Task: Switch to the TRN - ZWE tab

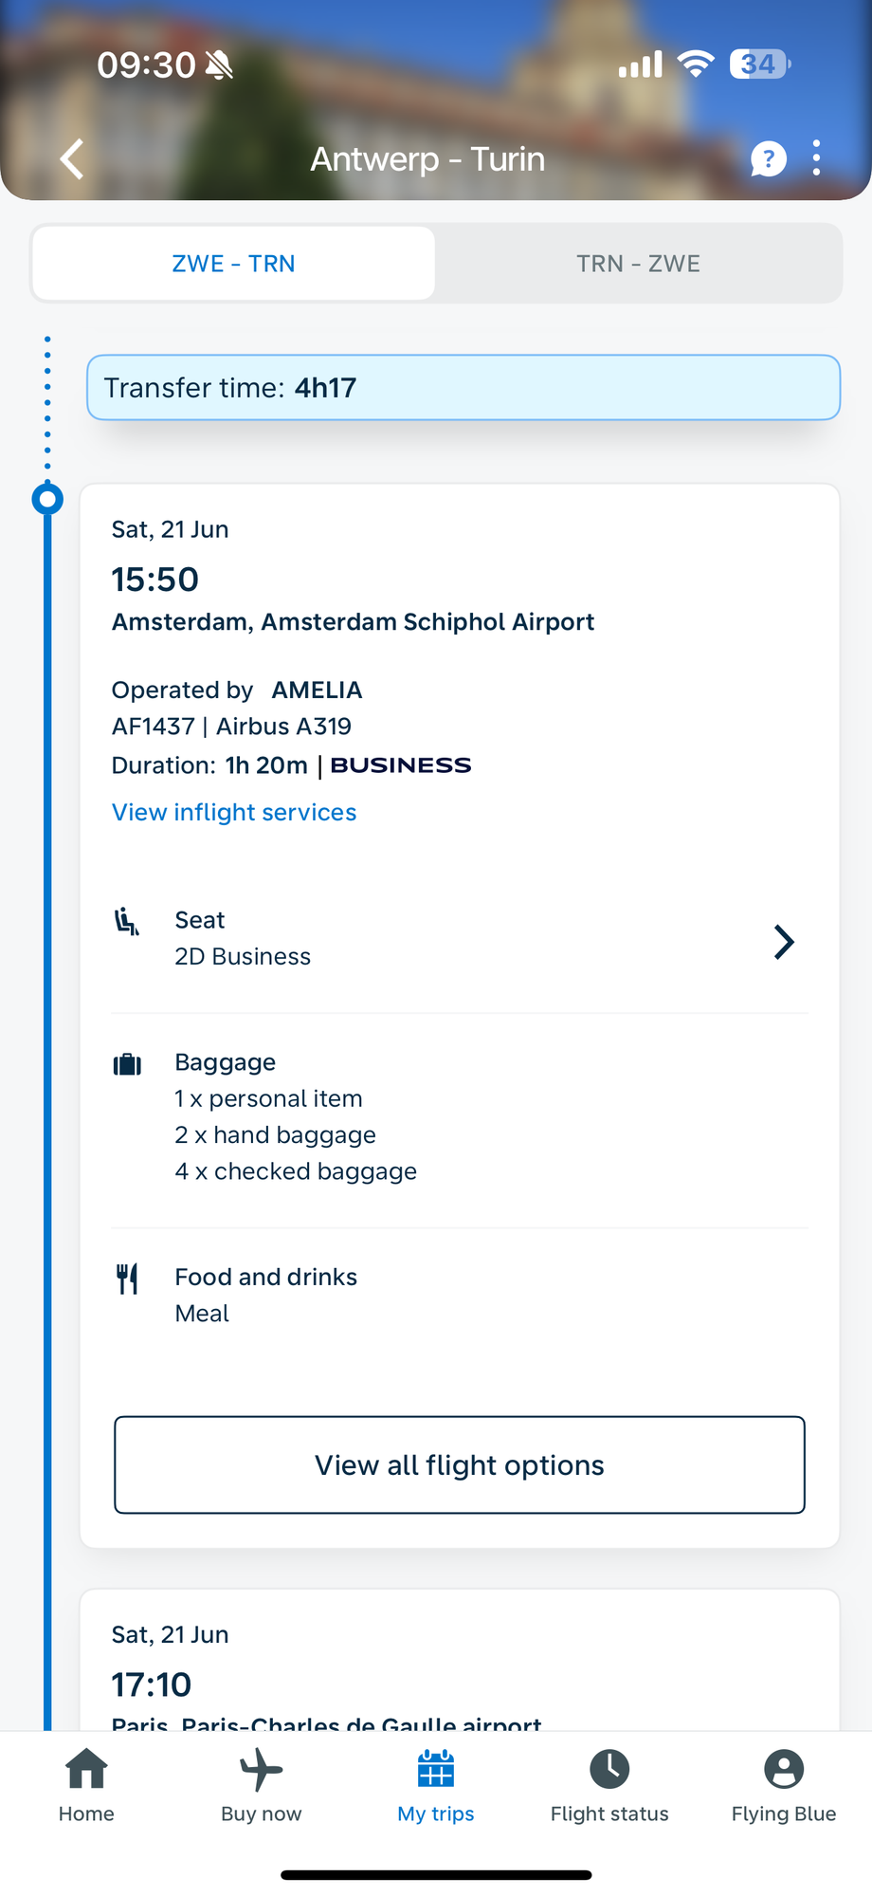Action: [638, 264]
